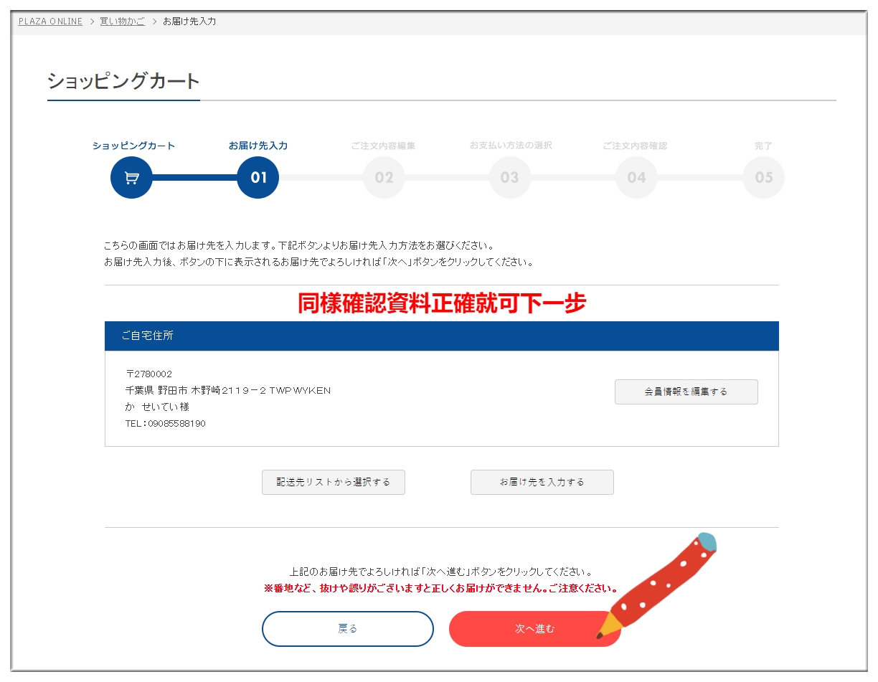Select step 01 circle in progress bar
Screen dimensions: 878x682
pos(258,178)
